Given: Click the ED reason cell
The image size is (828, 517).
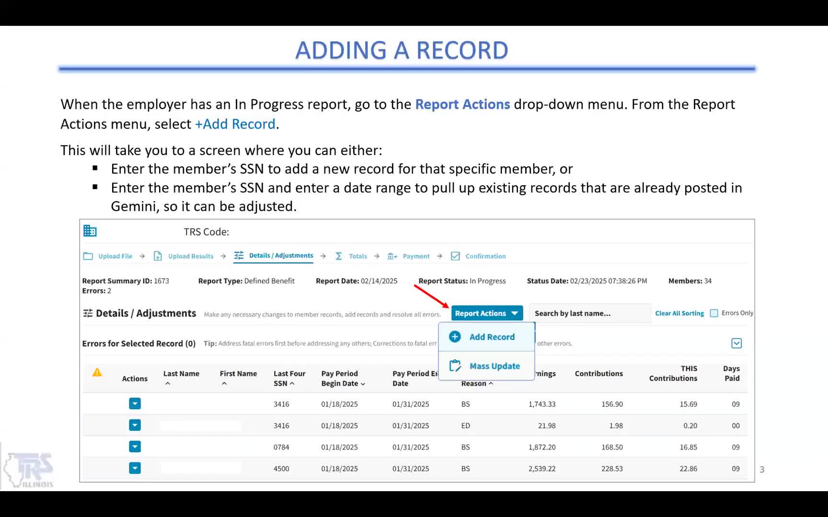Looking at the screenshot, I should (465, 426).
